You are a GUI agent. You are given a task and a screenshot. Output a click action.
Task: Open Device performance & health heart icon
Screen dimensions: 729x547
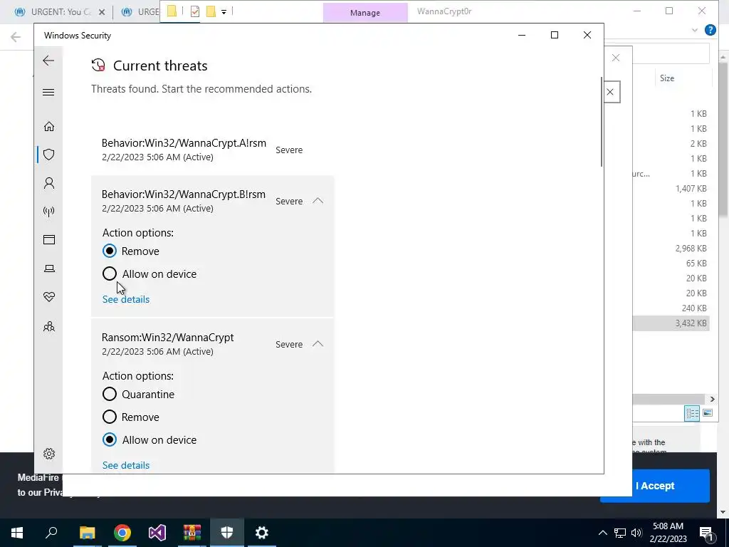(49, 297)
